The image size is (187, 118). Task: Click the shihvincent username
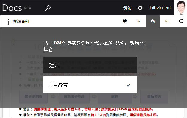[159, 8]
